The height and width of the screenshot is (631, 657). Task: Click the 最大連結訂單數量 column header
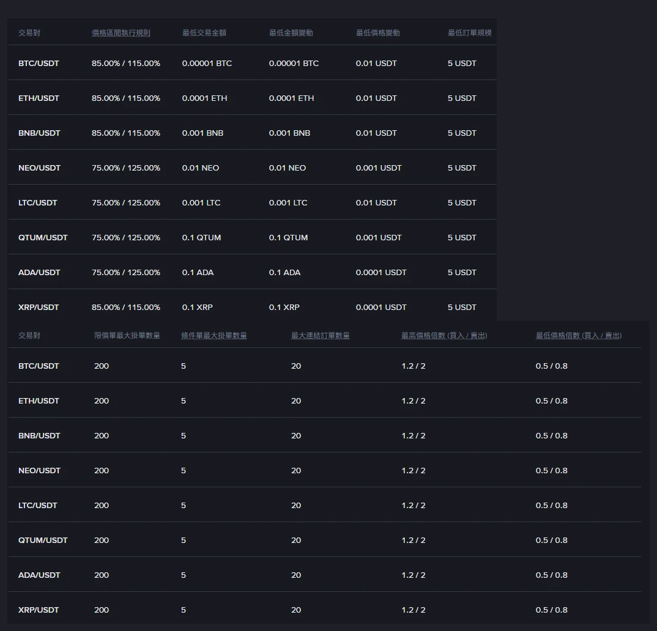(320, 336)
